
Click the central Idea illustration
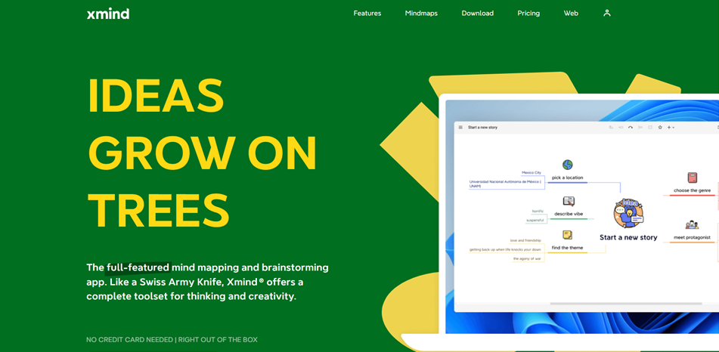click(x=628, y=213)
